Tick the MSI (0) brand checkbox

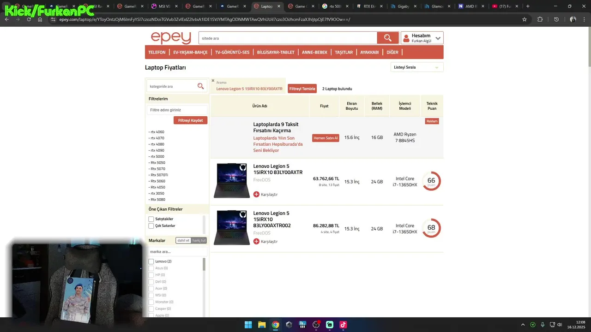(x=151, y=295)
